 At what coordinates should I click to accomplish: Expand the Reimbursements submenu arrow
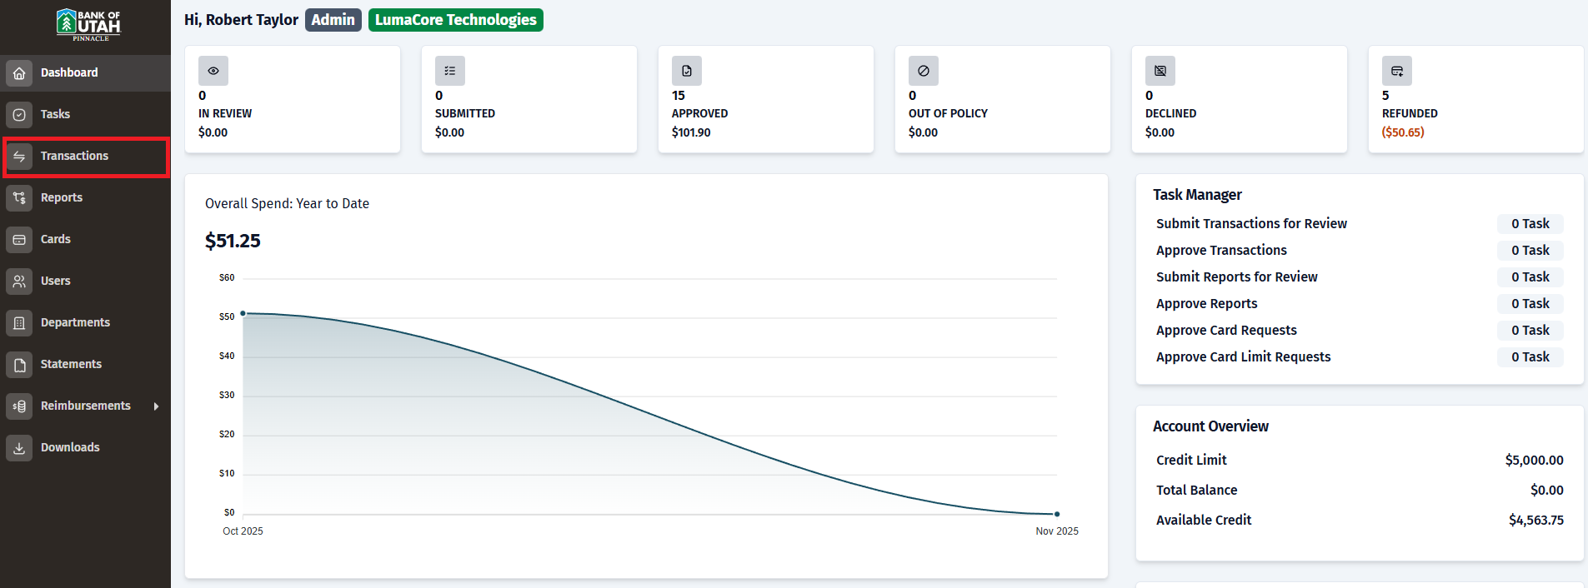(156, 406)
